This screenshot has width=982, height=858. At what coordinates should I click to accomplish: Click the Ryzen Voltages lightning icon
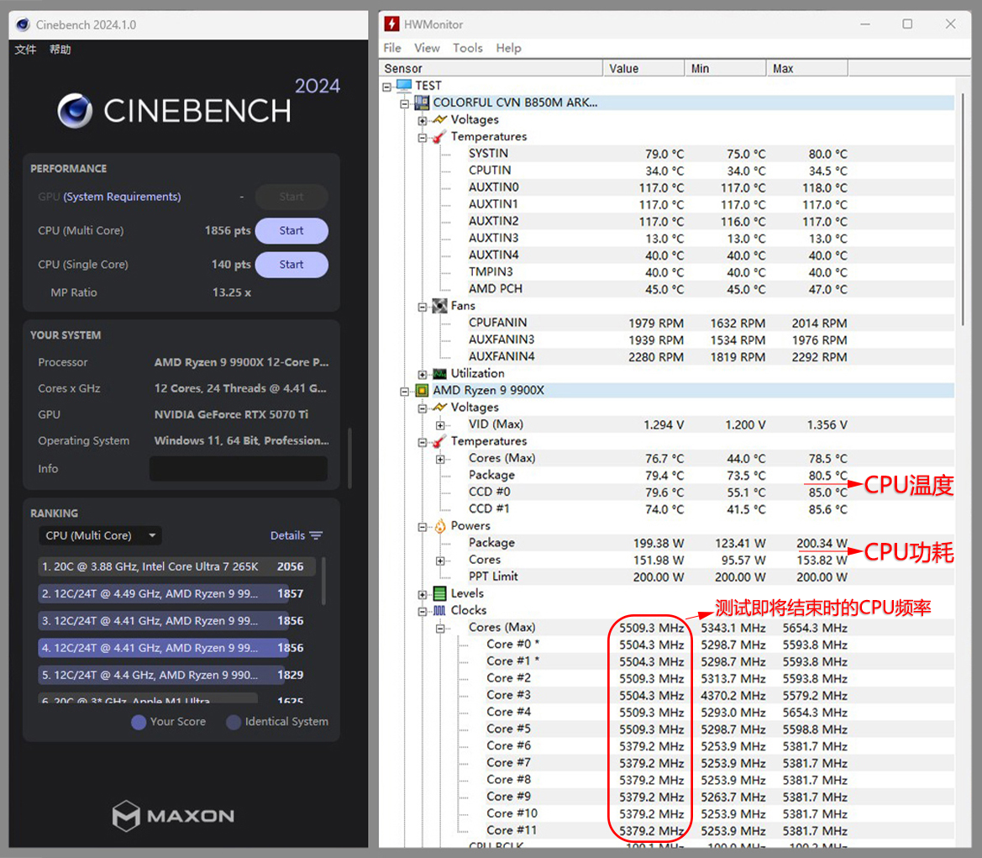[440, 408]
